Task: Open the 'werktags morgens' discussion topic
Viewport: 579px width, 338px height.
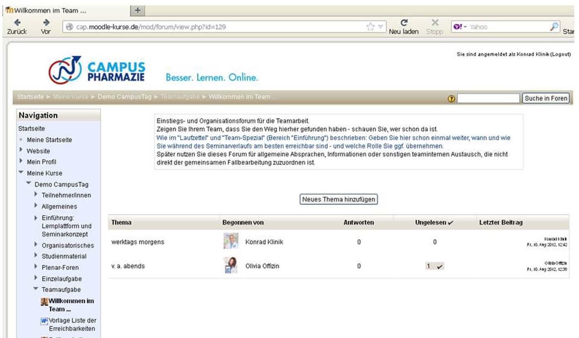Action: pos(138,242)
